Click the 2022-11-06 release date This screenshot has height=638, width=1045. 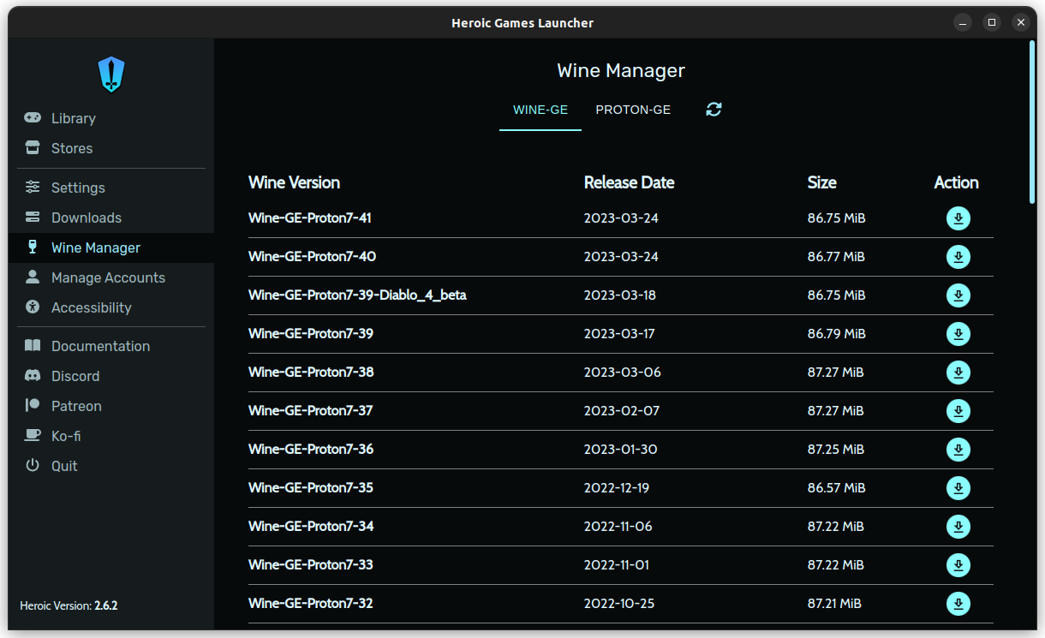618,527
